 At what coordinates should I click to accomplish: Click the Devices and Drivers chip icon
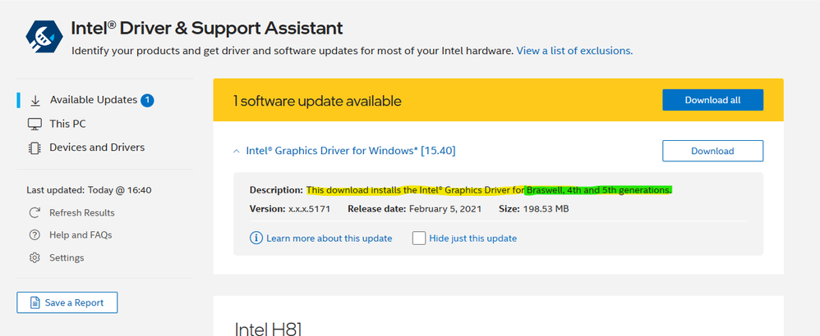pos(35,148)
